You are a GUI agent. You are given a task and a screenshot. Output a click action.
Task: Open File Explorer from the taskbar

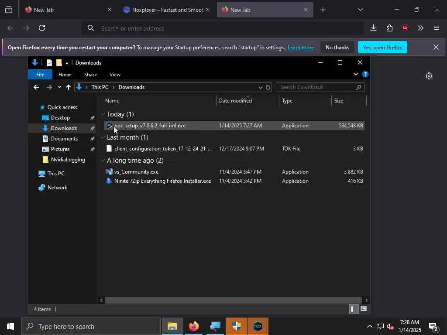click(x=172, y=326)
